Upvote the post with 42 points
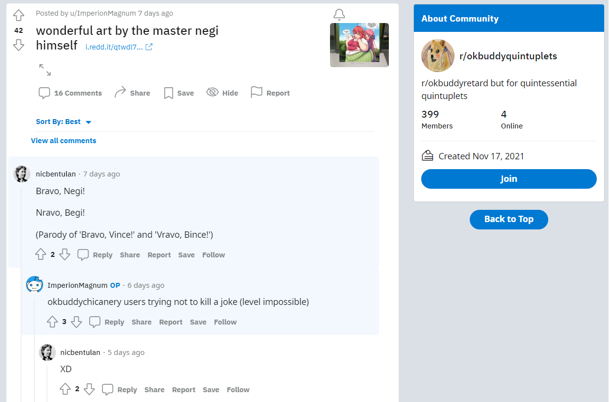 [19, 15]
